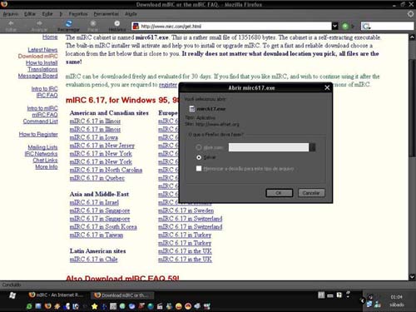The width and height of the screenshot is (416, 312).
Task: Open mIRC 6.17 in Sweden link
Action: [x=186, y=210]
